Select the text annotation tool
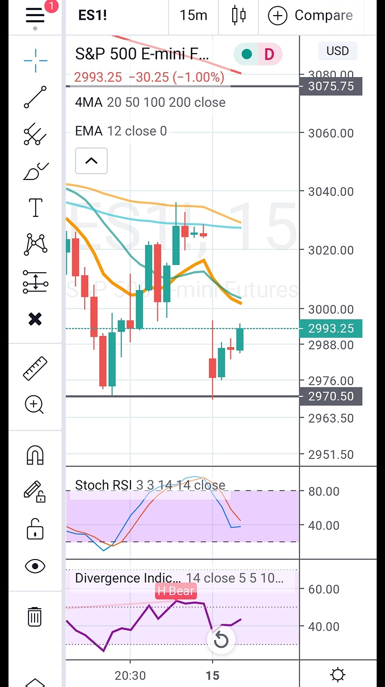 35,207
